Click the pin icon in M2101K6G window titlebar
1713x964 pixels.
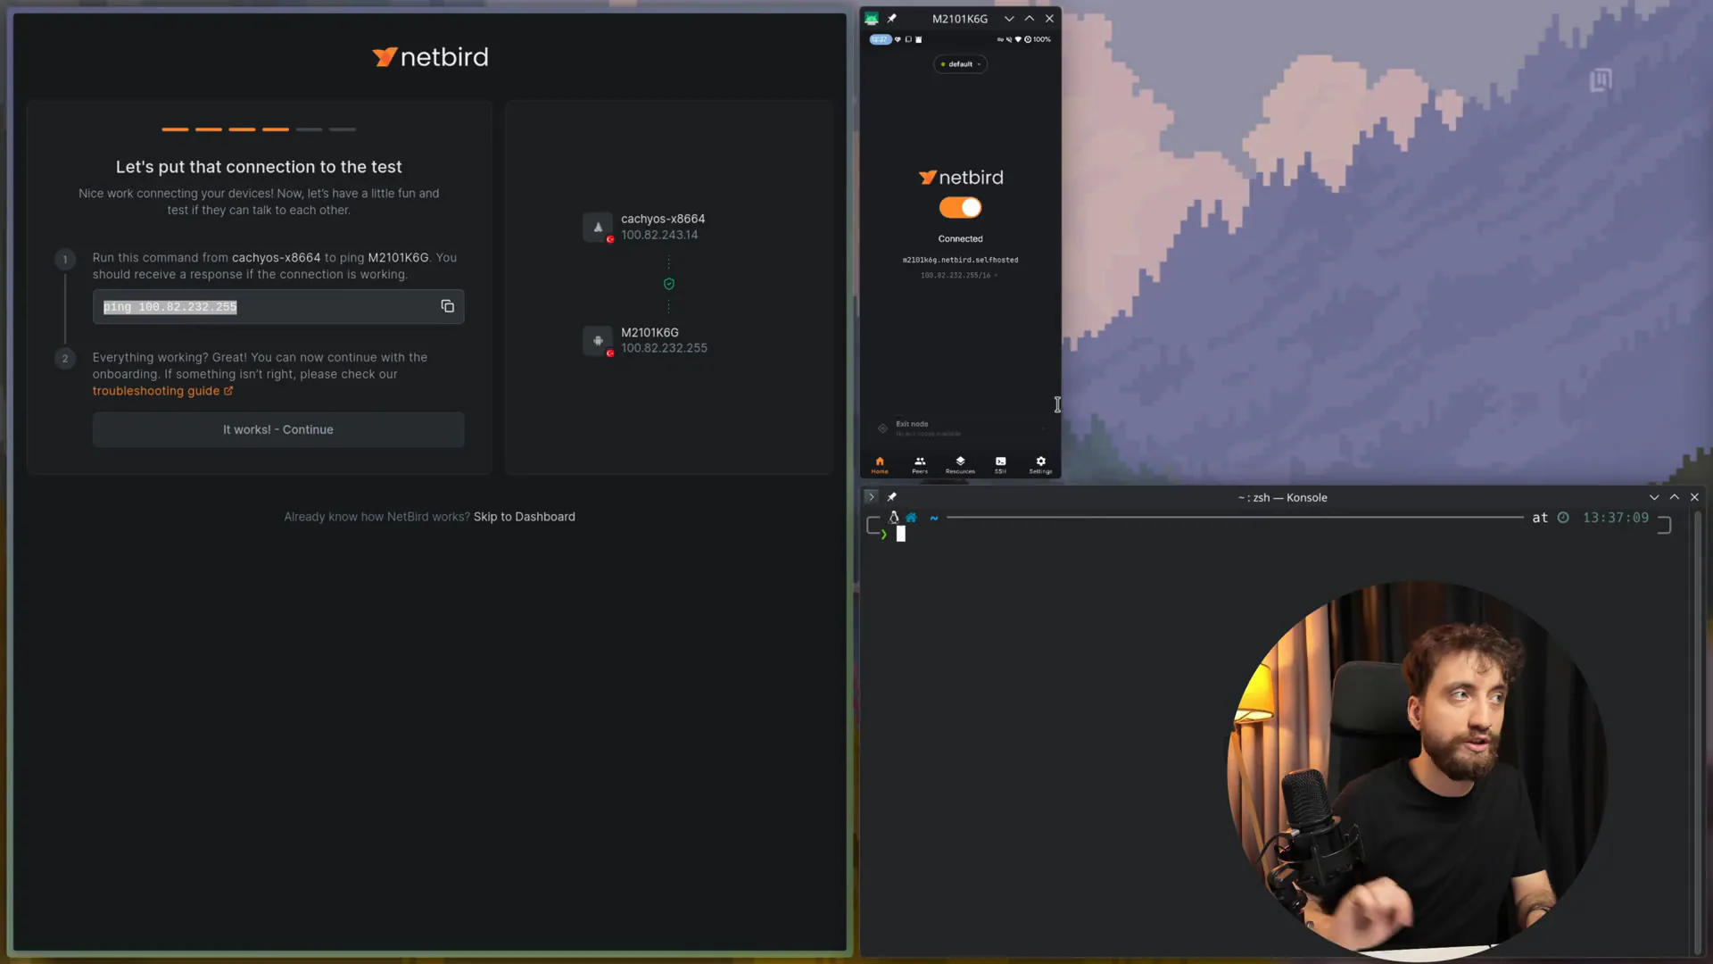coord(891,18)
